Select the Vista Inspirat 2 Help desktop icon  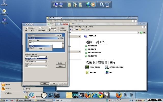(x=4, y=21)
